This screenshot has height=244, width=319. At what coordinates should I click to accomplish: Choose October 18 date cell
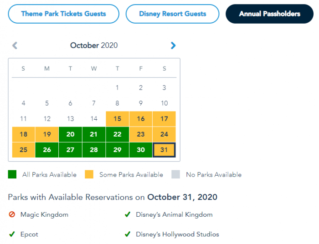coord(24,134)
